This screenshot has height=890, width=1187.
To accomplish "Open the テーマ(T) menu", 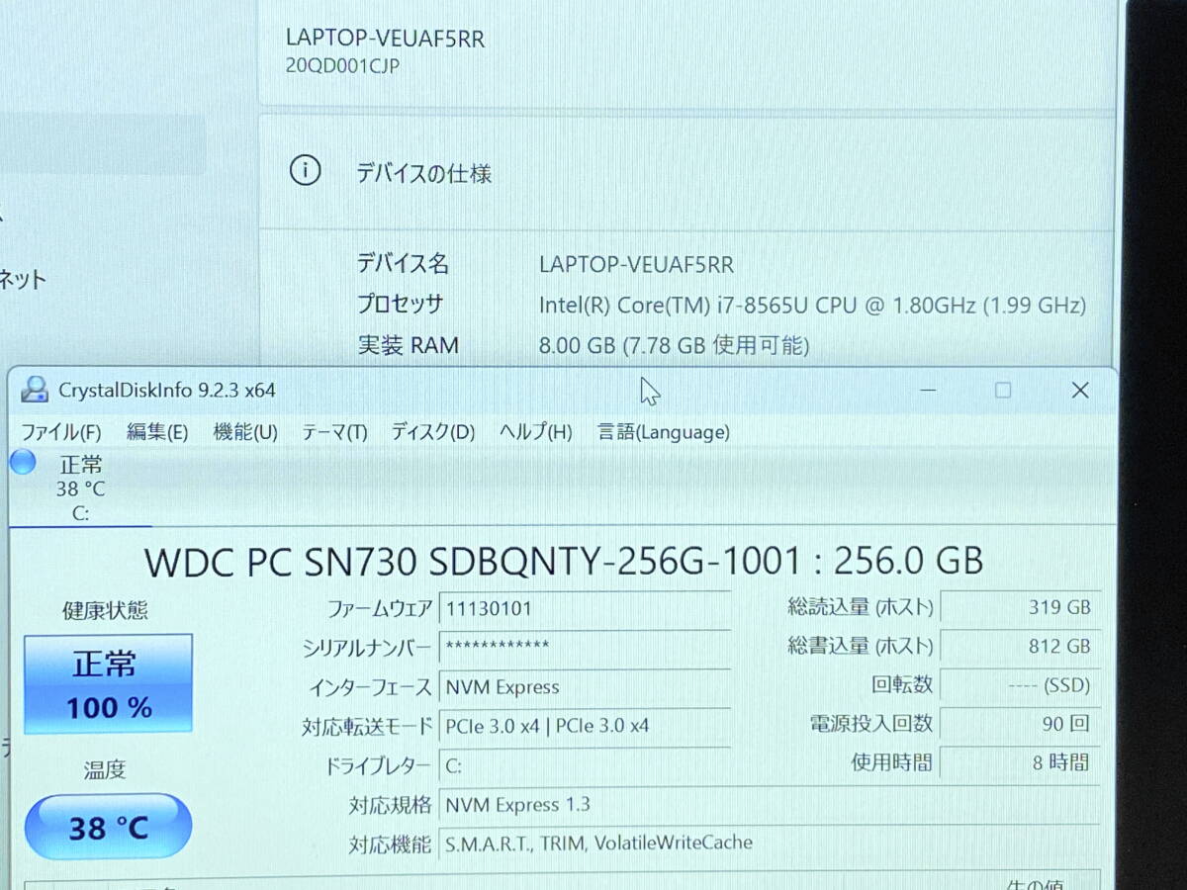I will pyautogui.click(x=334, y=432).
